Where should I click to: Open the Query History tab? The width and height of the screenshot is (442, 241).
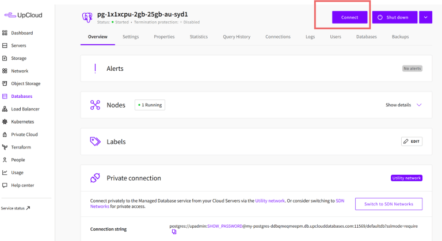click(x=237, y=37)
